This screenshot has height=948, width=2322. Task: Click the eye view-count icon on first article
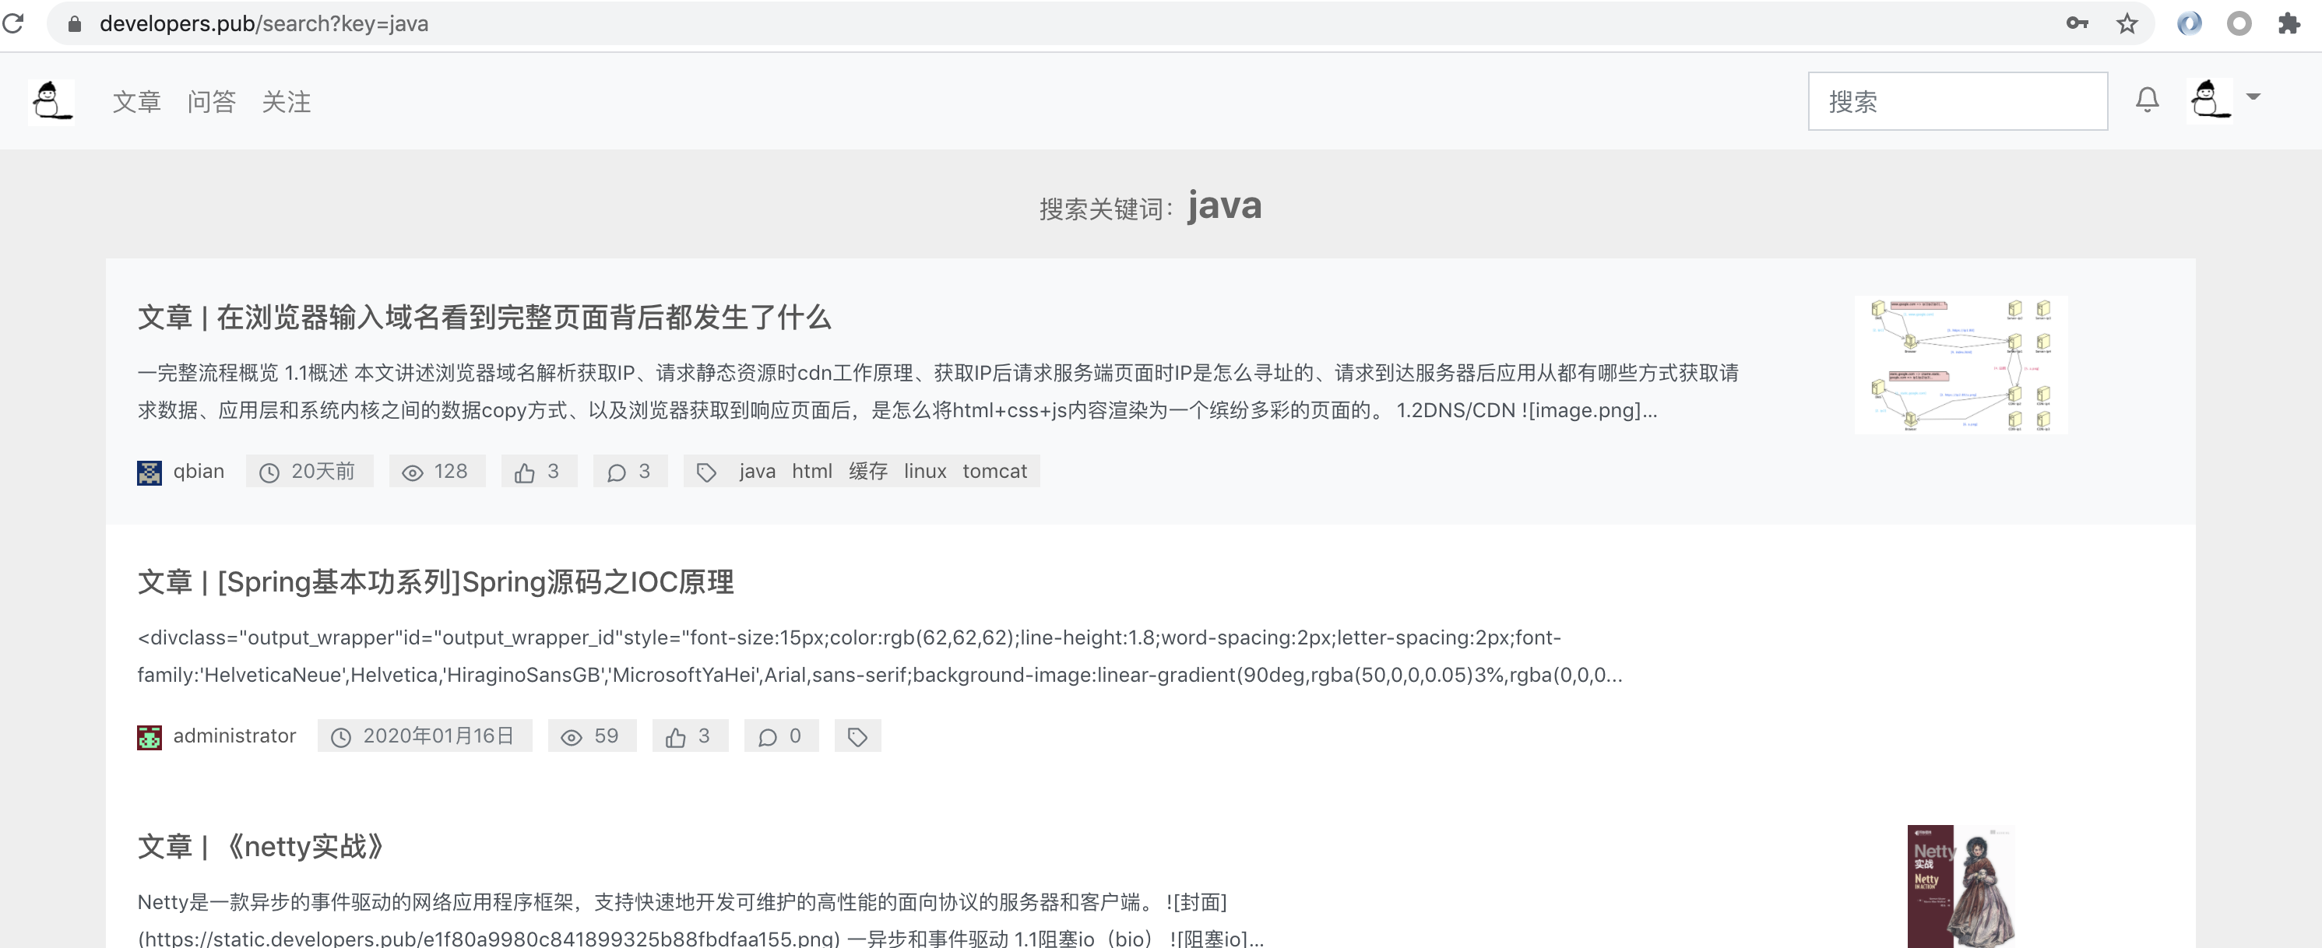[x=412, y=470]
